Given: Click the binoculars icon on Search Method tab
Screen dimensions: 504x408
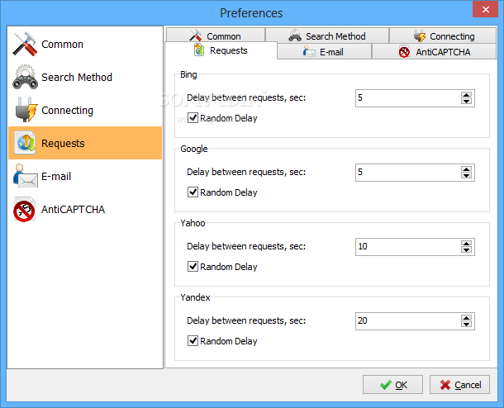Looking at the screenshot, I should coord(295,36).
